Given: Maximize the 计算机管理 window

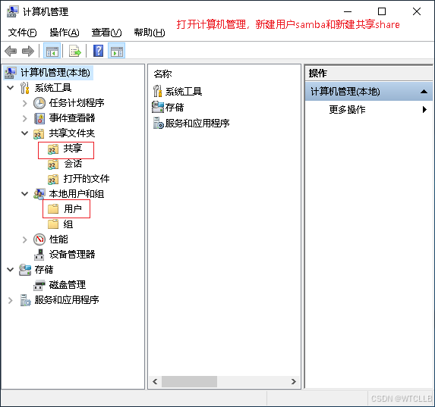Looking at the screenshot, I should point(382,11).
